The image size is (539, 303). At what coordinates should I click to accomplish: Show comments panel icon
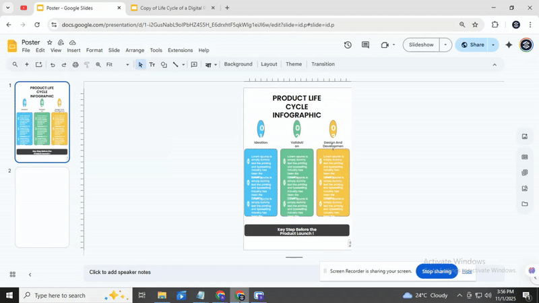tap(365, 45)
